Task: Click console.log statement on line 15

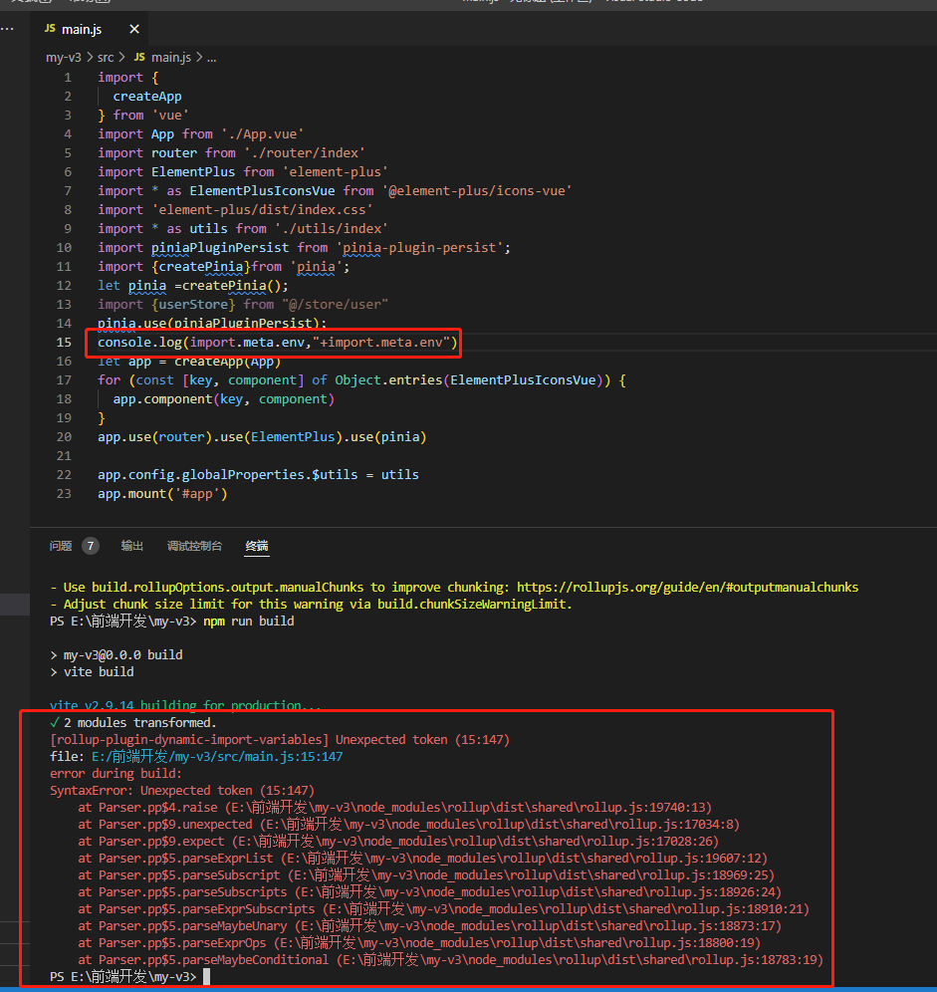Action: click(277, 343)
